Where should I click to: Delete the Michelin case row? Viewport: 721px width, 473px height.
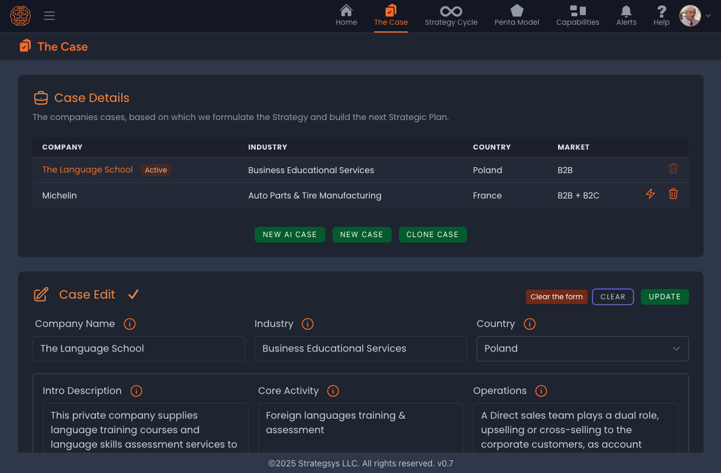673,194
